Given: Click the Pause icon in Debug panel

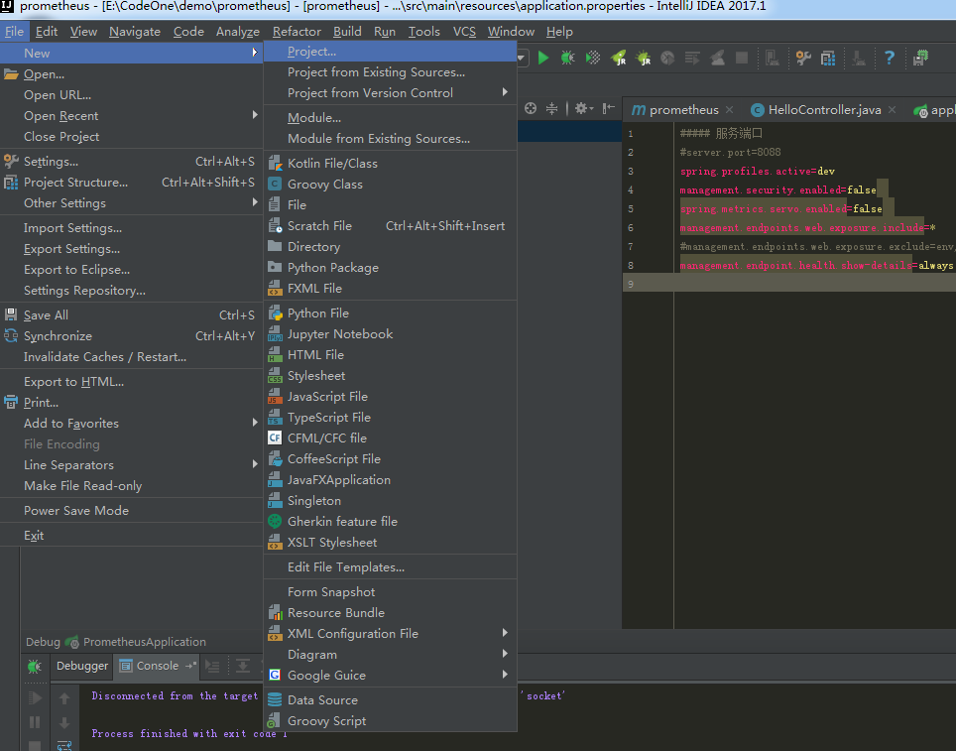Looking at the screenshot, I should (x=35, y=722).
